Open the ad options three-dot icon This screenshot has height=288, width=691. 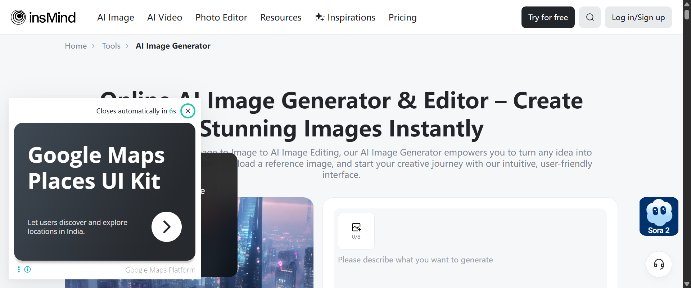coord(19,269)
